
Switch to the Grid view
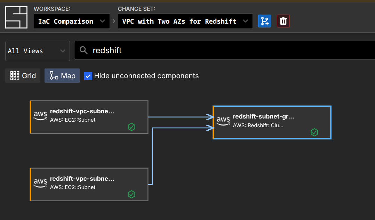pyautogui.click(x=23, y=76)
